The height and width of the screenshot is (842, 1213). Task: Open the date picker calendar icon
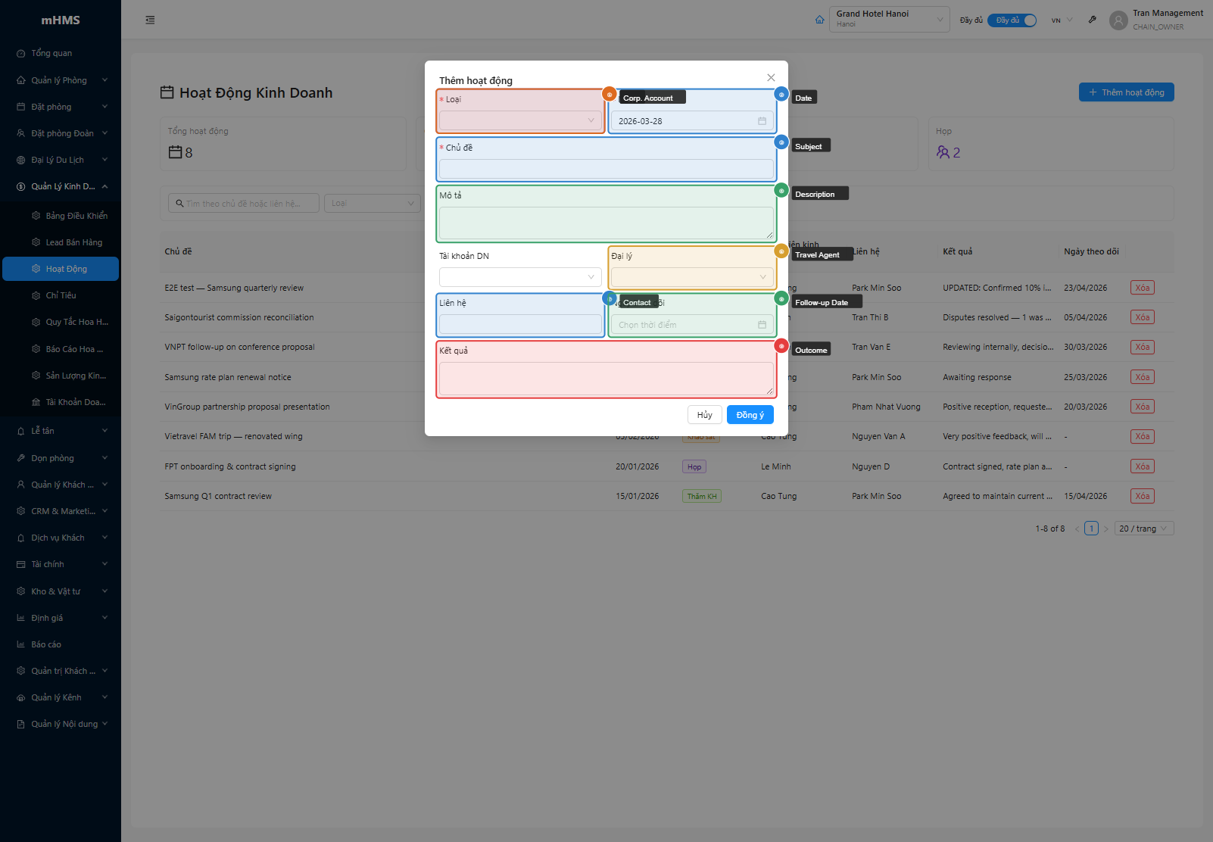point(762,121)
